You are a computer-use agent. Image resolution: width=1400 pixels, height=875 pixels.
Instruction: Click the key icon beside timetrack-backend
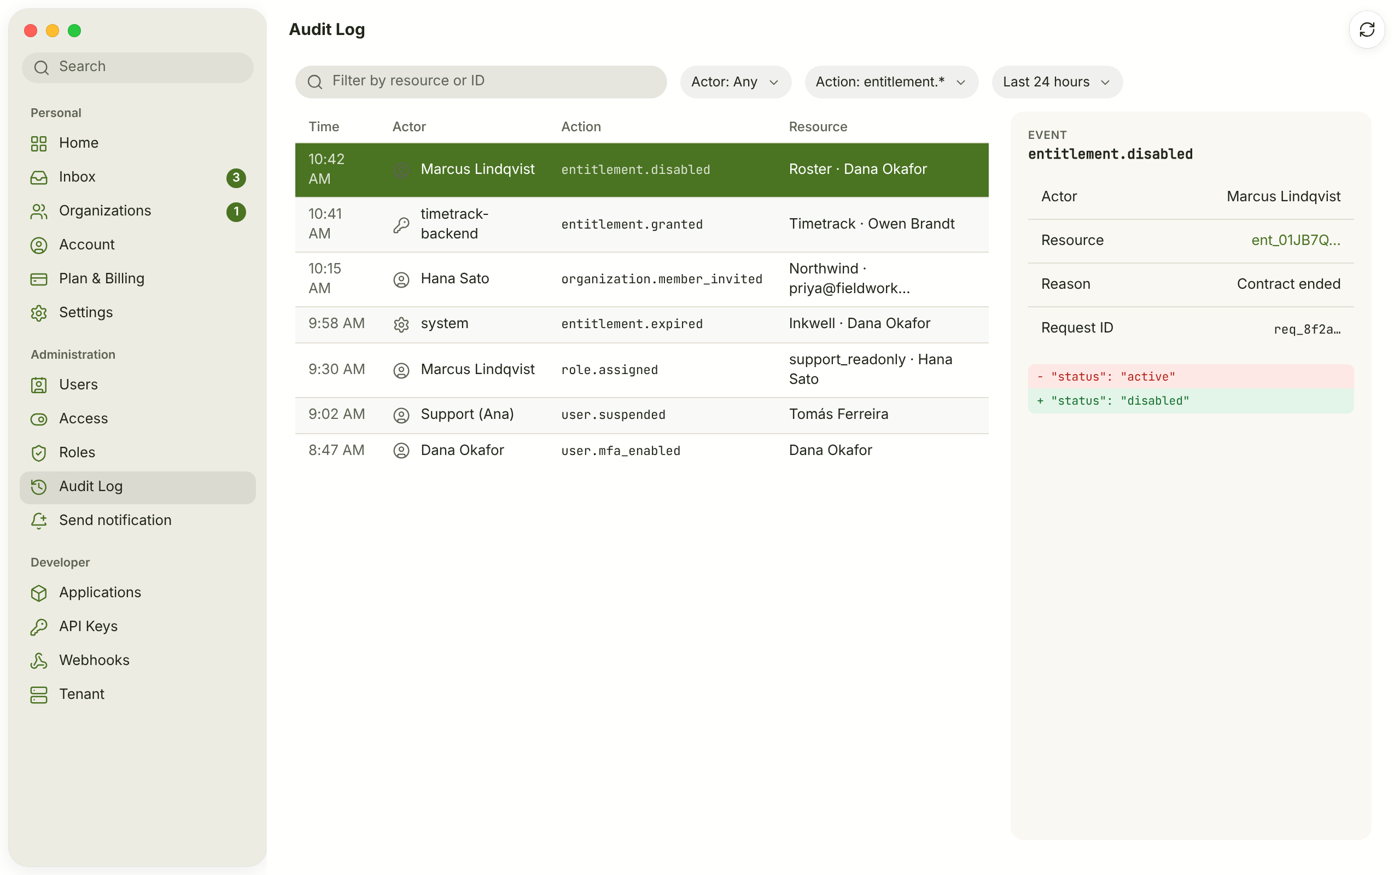pos(401,225)
